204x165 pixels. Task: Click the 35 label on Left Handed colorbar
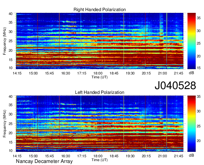point(199,97)
